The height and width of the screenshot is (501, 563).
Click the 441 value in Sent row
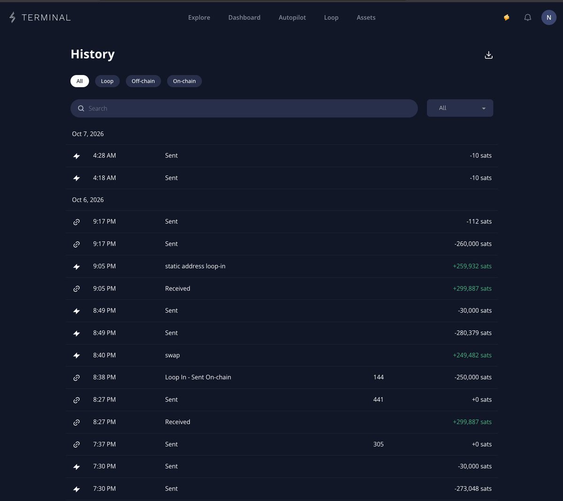(x=378, y=400)
